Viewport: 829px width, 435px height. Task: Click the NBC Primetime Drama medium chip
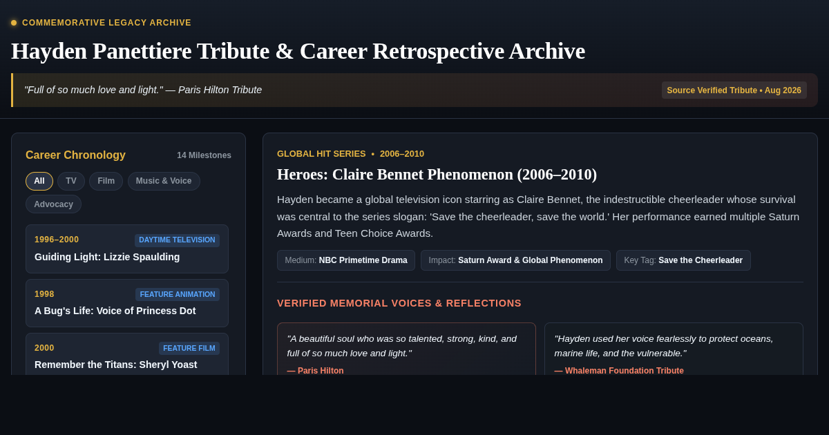pos(346,260)
